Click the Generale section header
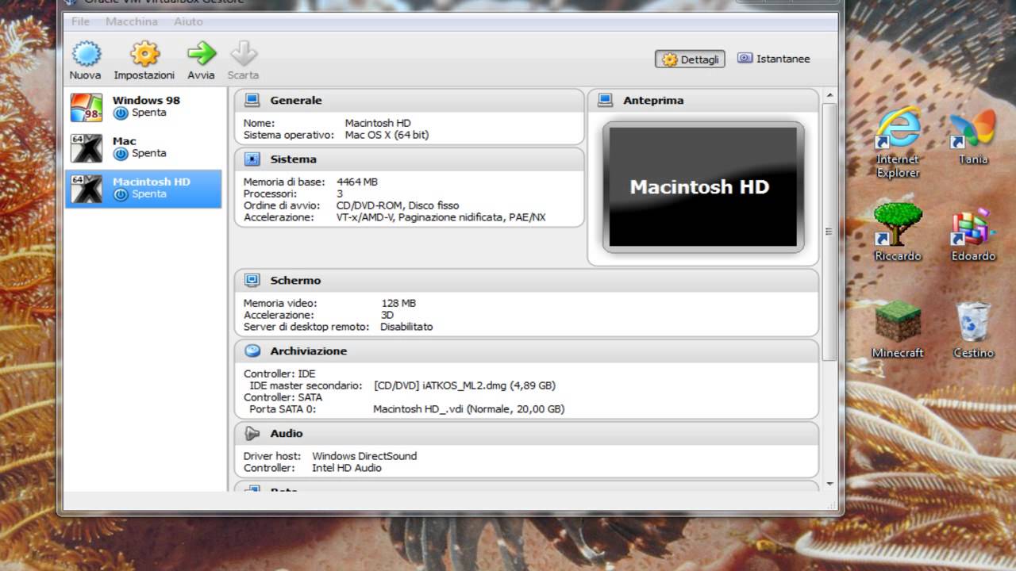Image resolution: width=1016 pixels, height=571 pixels. (x=409, y=100)
